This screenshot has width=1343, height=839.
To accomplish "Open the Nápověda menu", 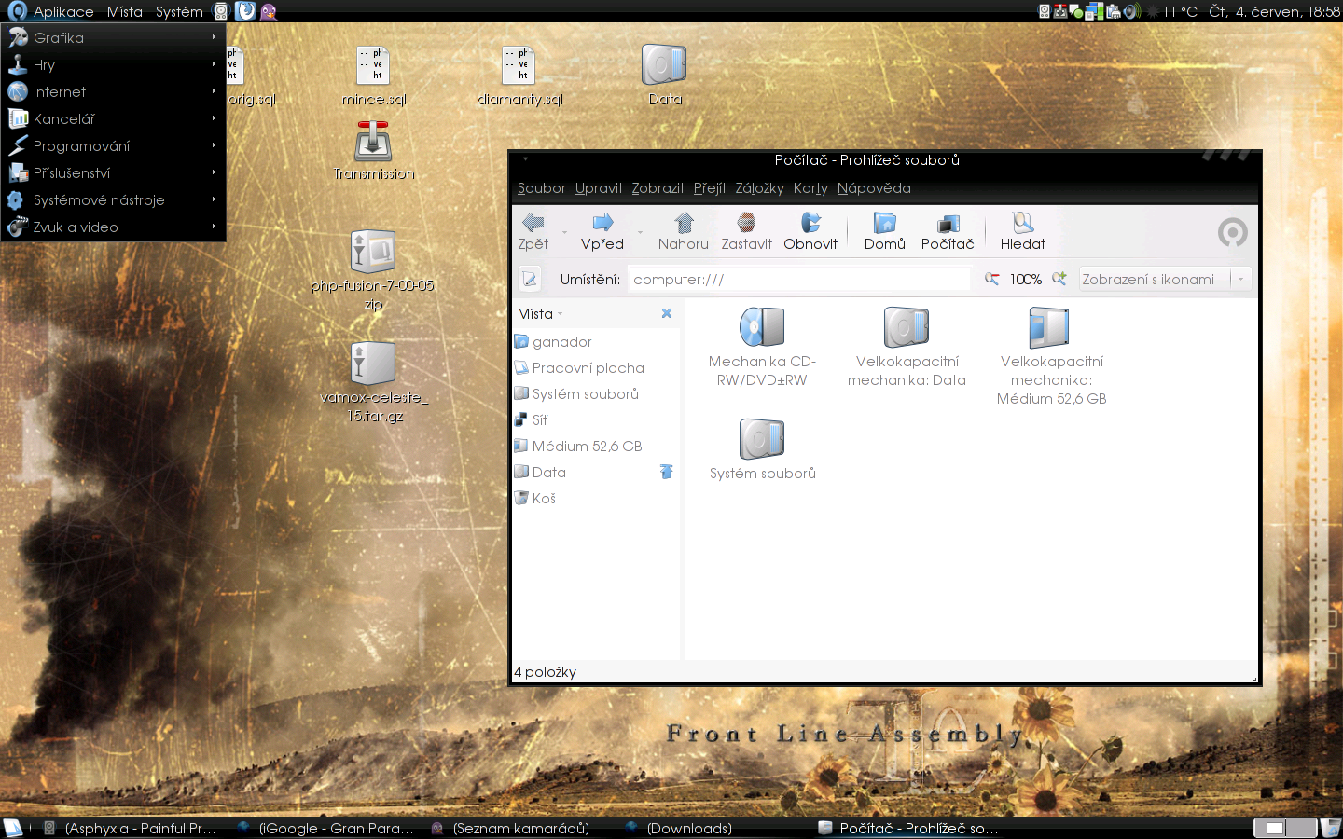I will 874,188.
